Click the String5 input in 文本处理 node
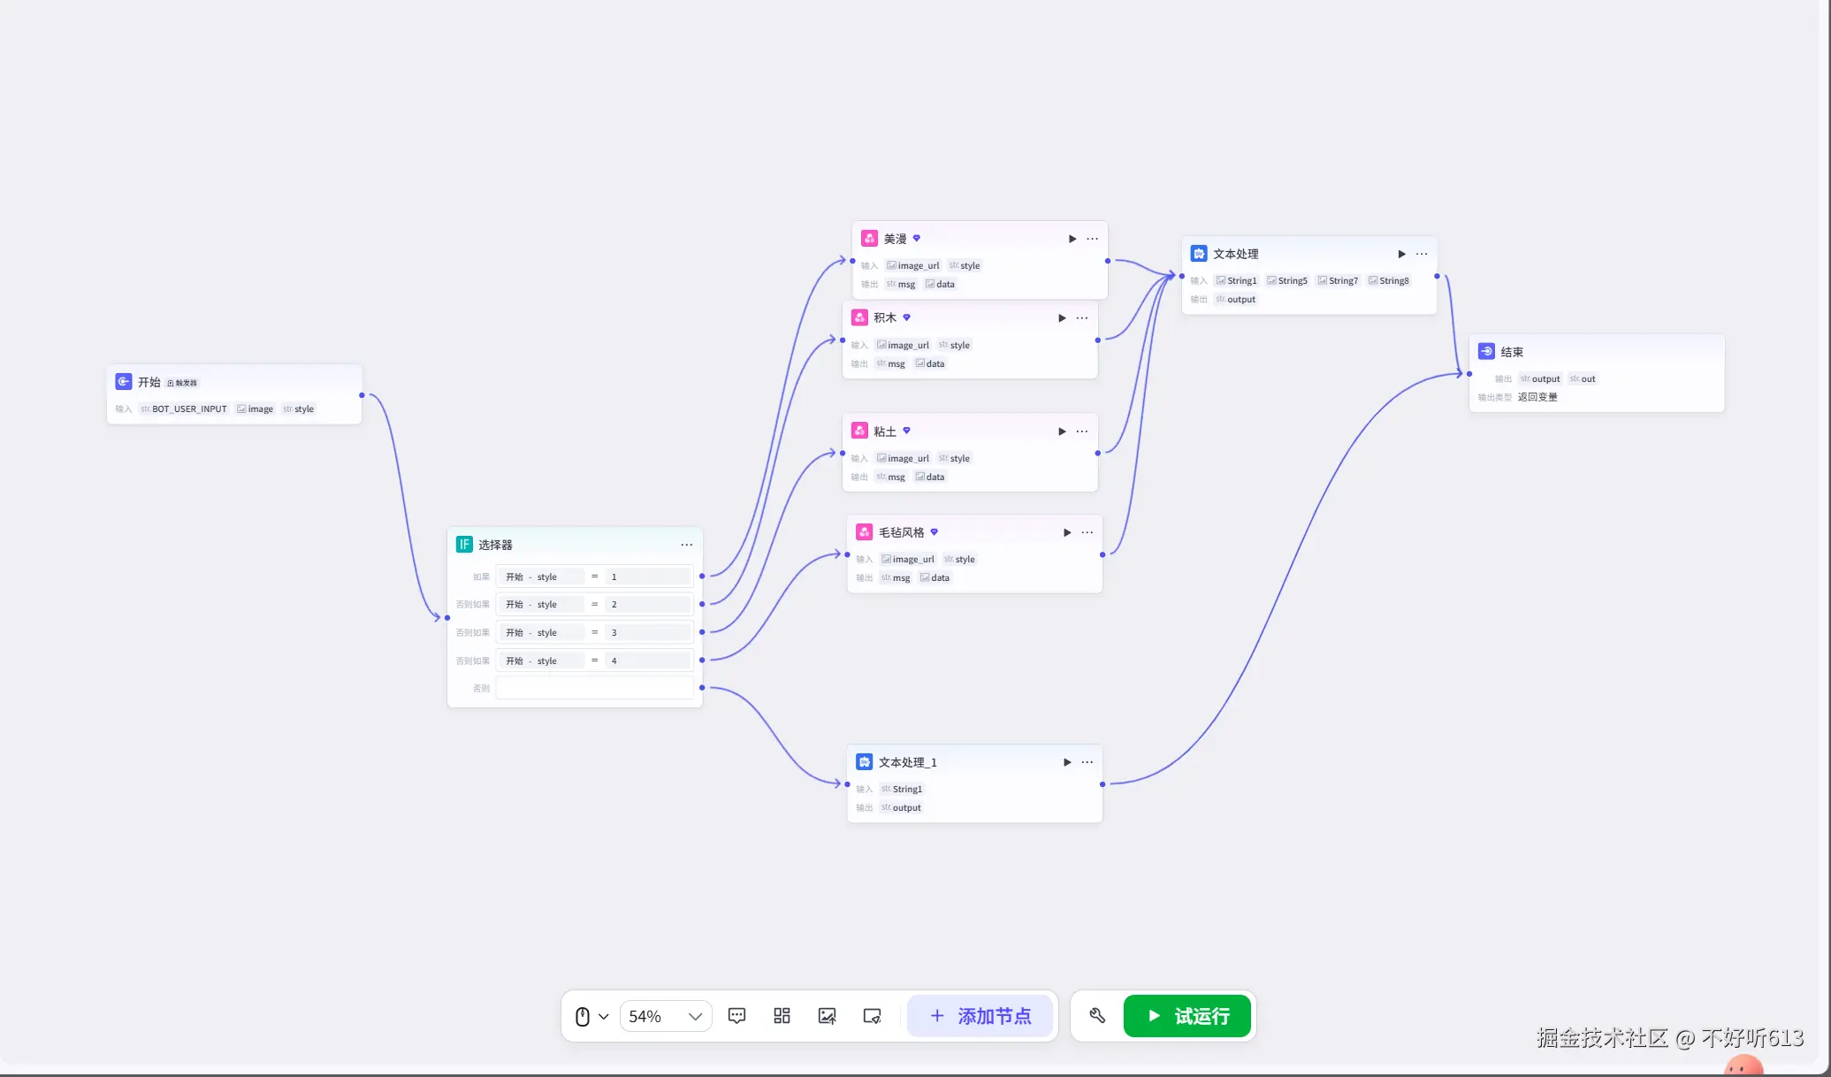 point(1287,280)
